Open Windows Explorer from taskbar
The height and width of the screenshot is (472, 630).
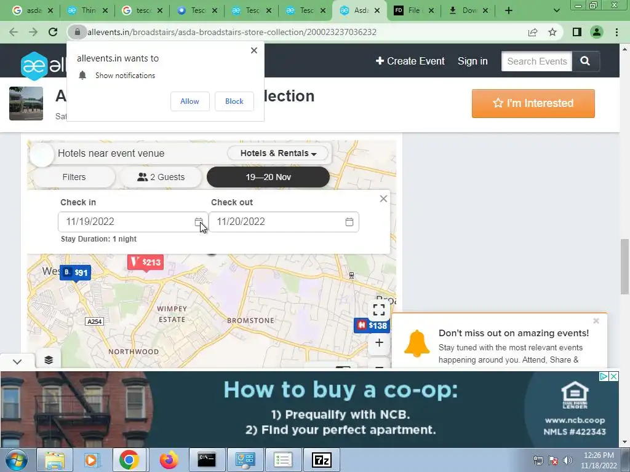54,460
